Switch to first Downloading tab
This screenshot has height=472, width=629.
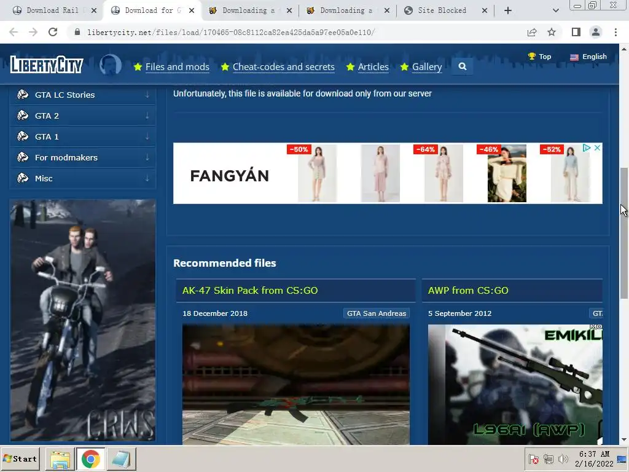[x=249, y=10]
